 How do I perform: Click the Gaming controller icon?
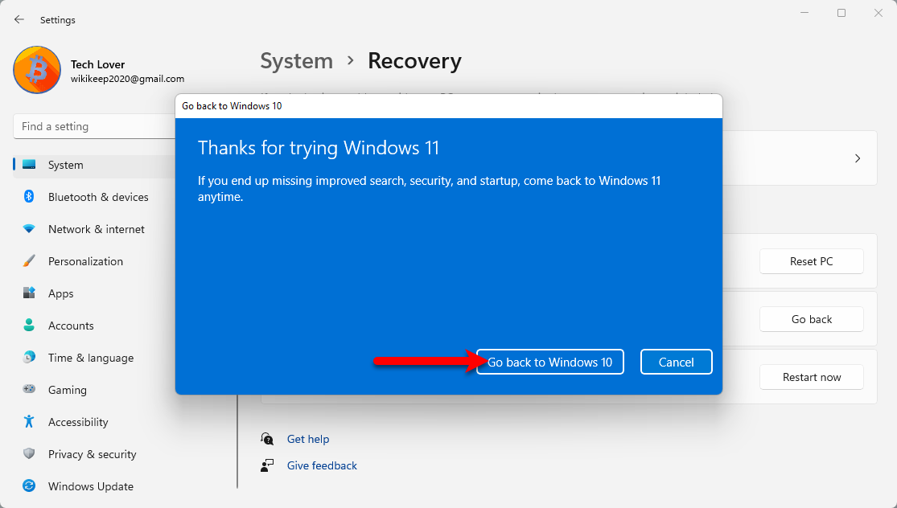(x=29, y=389)
